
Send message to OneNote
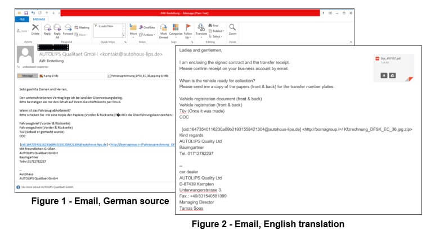[147, 27]
